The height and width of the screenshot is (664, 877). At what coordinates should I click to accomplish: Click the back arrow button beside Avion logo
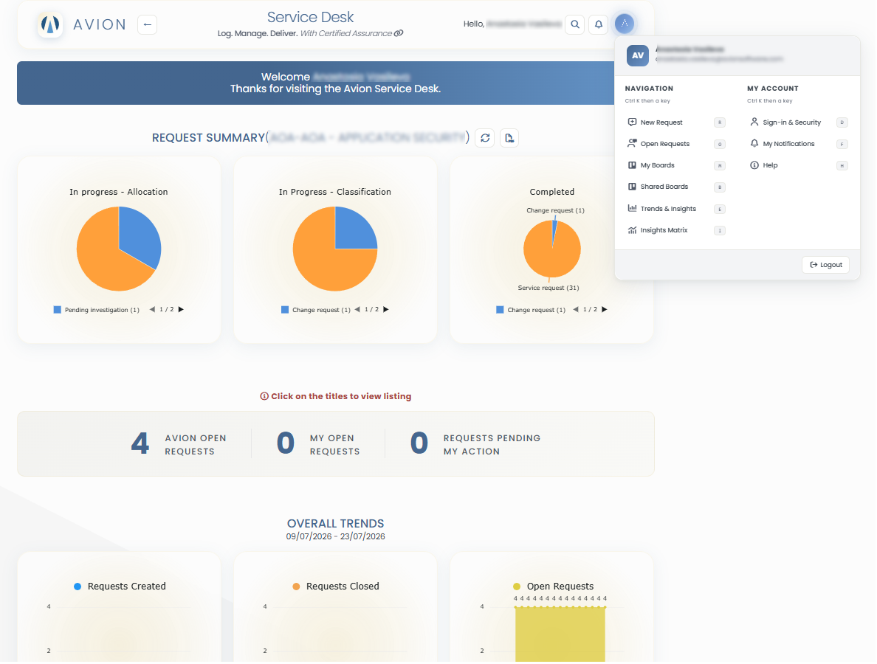click(x=147, y=24)
